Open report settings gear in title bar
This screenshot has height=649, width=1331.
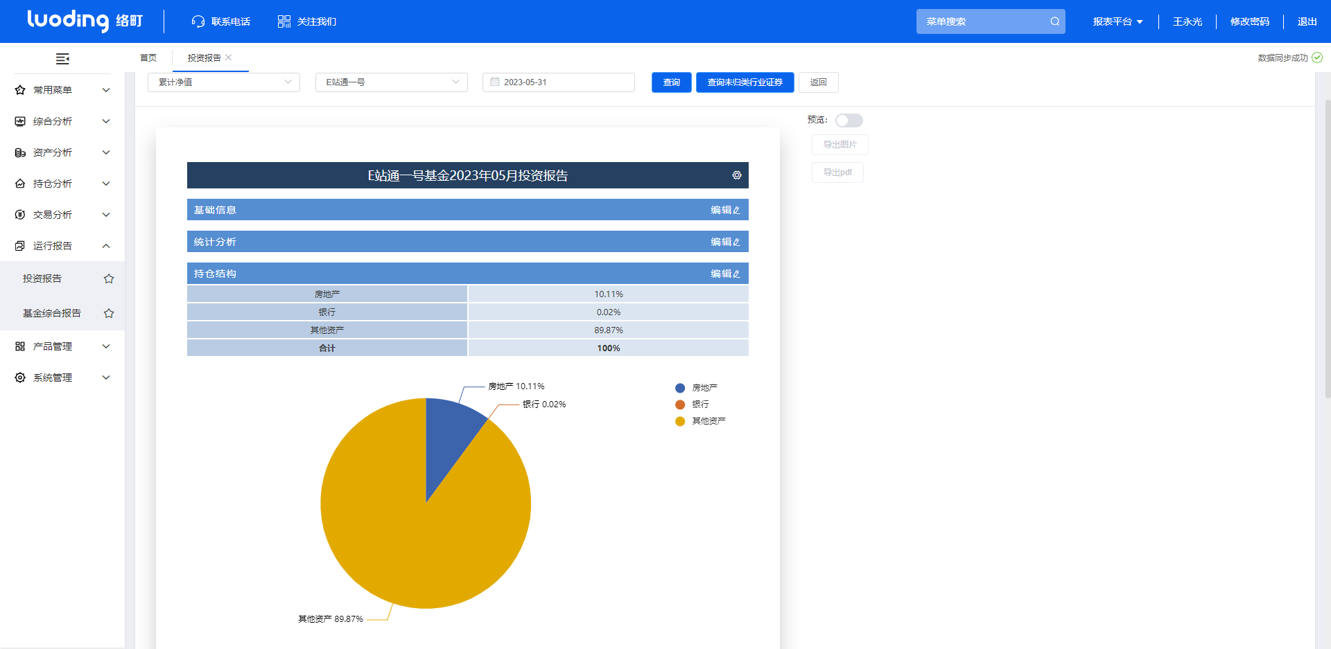(x=737, y=175)
